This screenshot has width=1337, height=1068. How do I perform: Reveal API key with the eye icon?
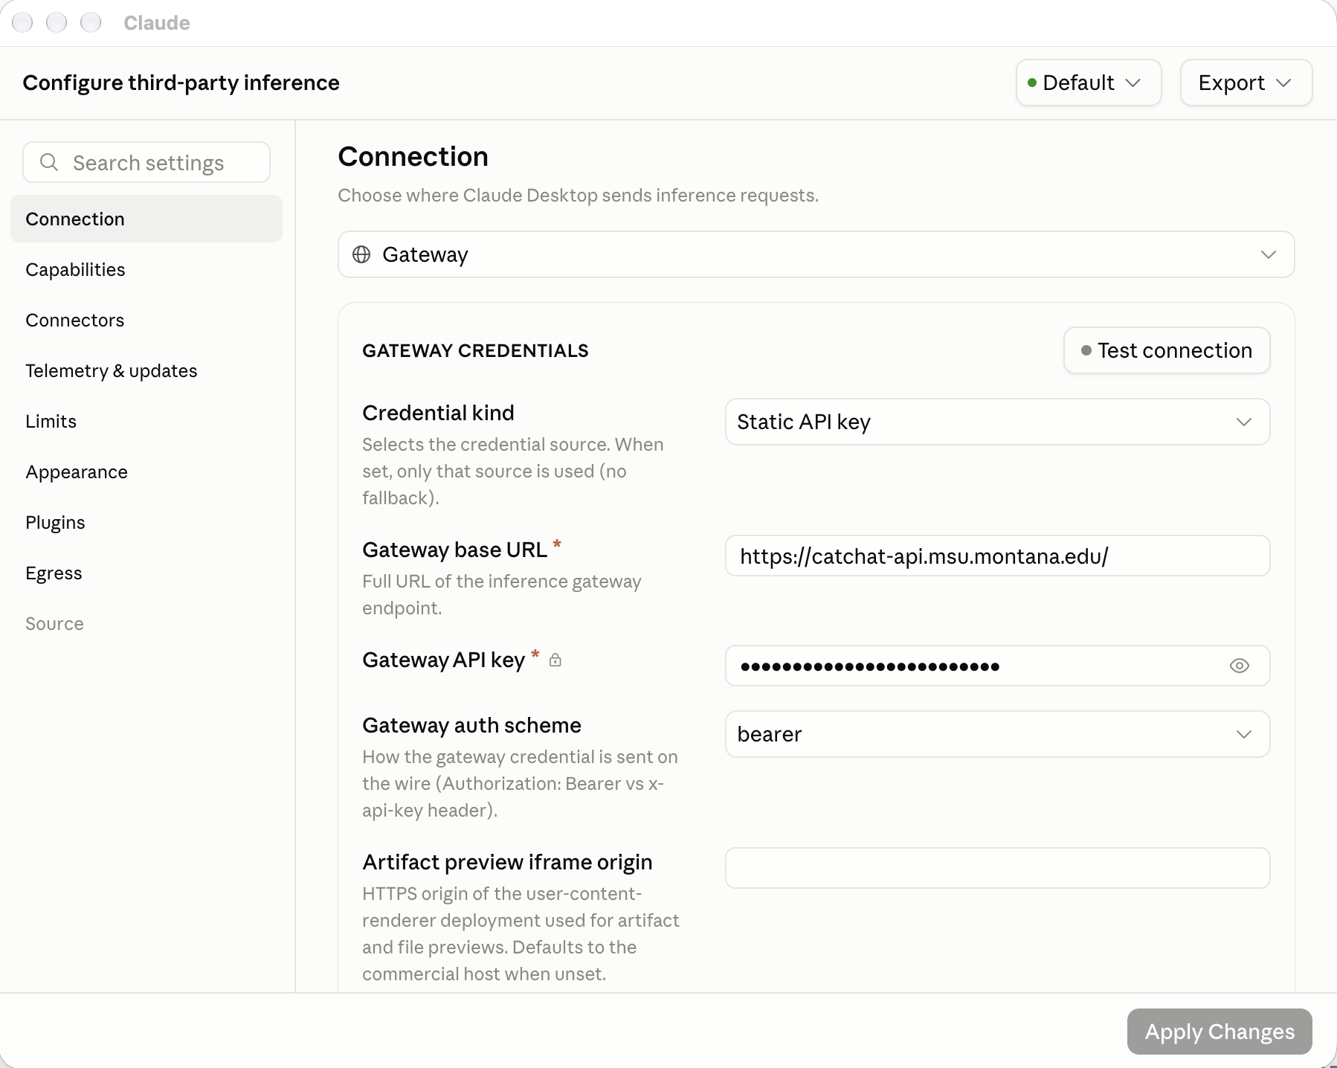[x=1239, y=666]
